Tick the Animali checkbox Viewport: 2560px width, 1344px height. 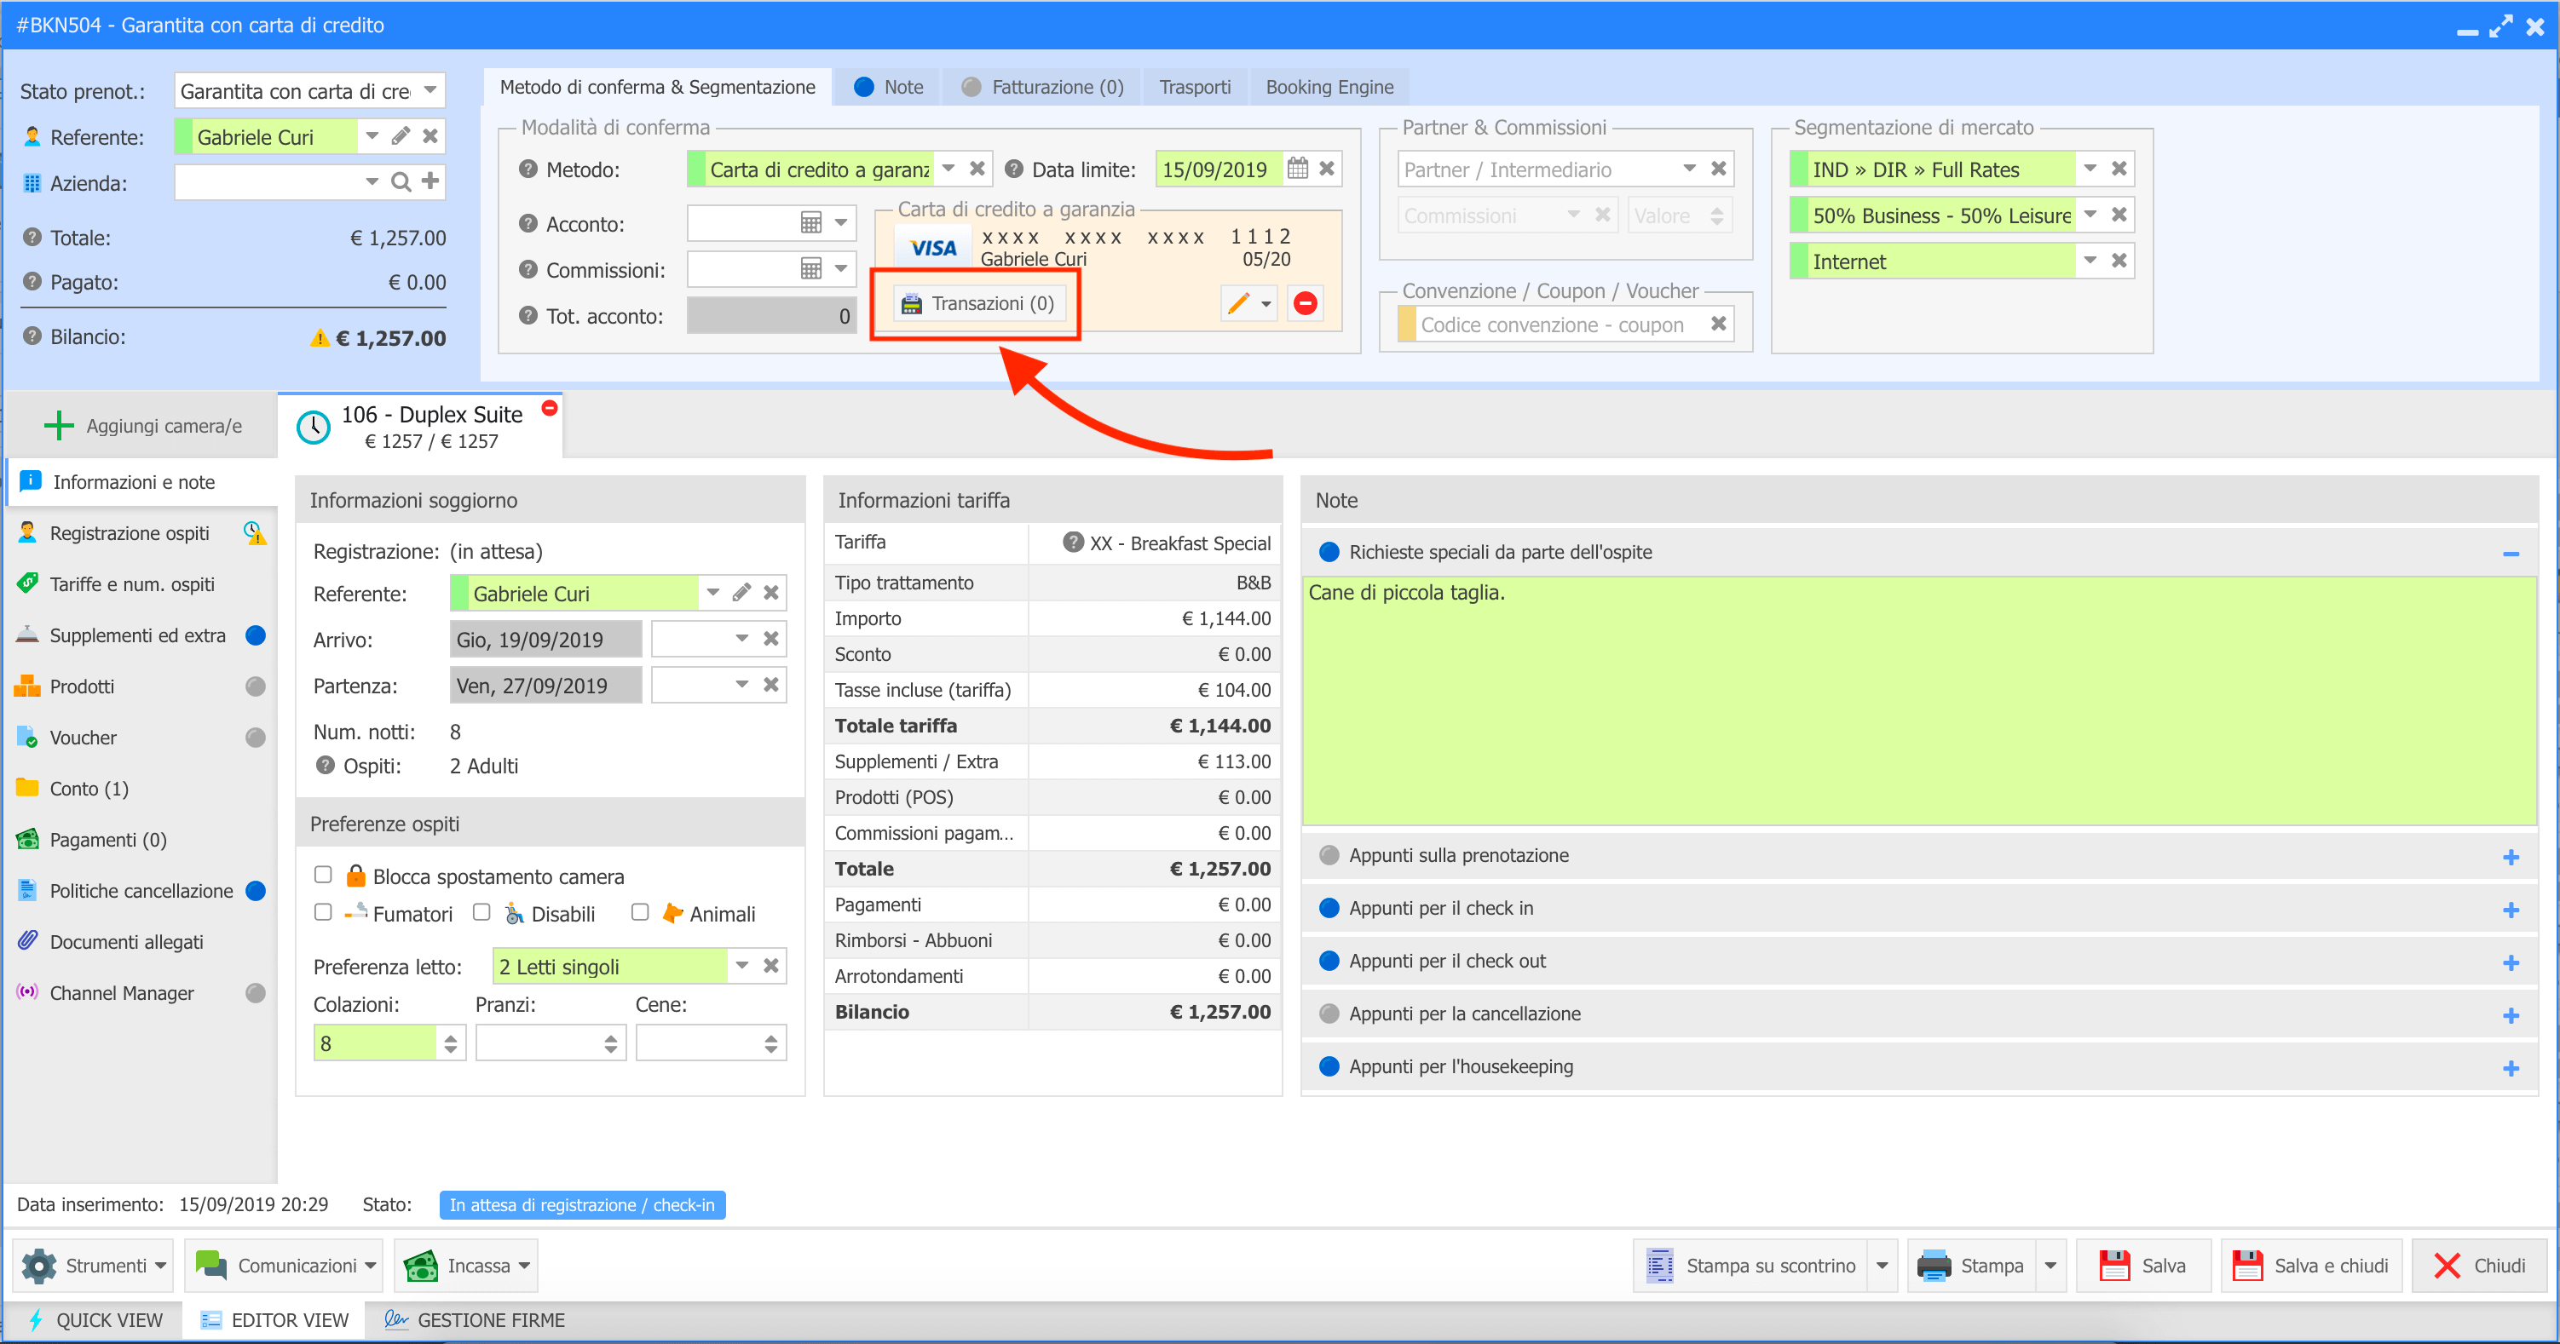tap(640, 912)
